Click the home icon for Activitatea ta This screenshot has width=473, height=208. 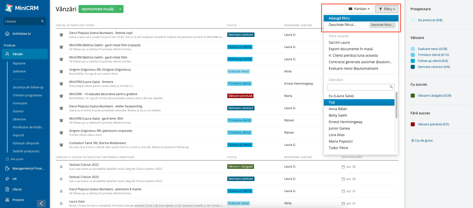pos(7,33)
